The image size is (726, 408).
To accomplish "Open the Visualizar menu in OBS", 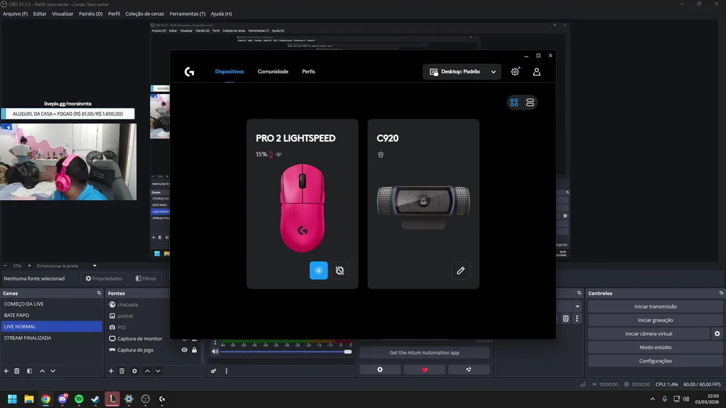I will click(62, 14).
